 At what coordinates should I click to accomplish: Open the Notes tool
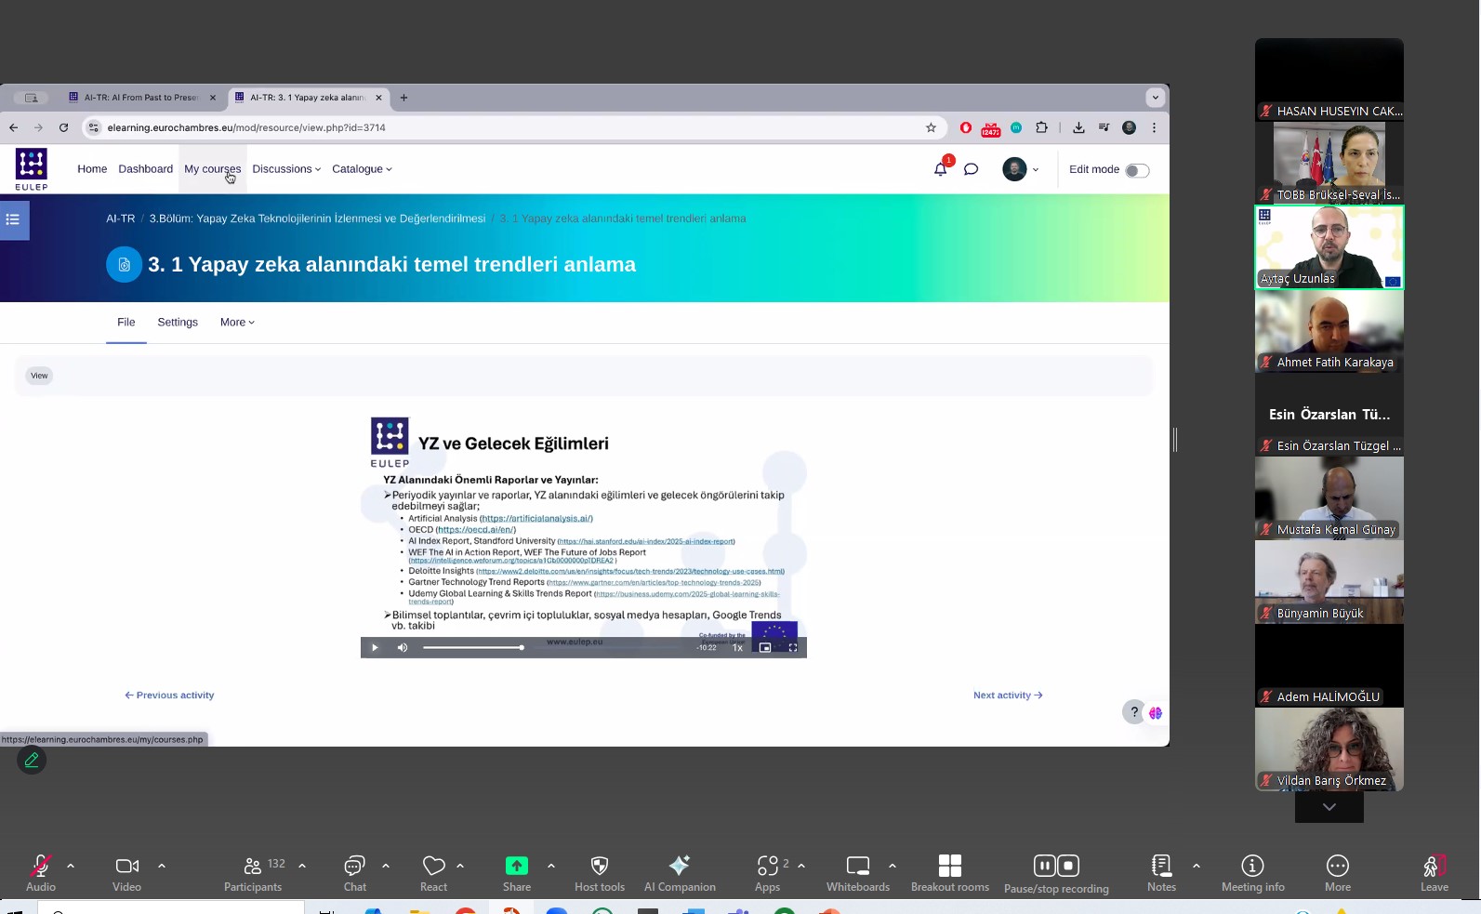(x=1161, y=872)
